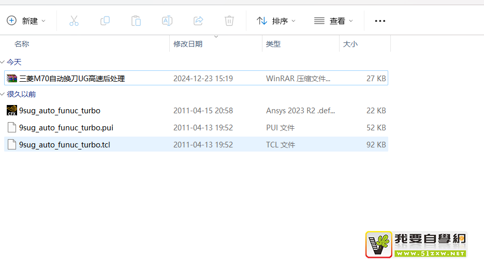
Task: Click the Ansys CFX file icon
Action: pyautogui.click(x=12, y=111)
